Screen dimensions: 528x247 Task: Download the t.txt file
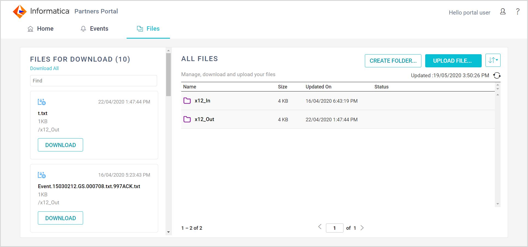(x=60, y=145)
